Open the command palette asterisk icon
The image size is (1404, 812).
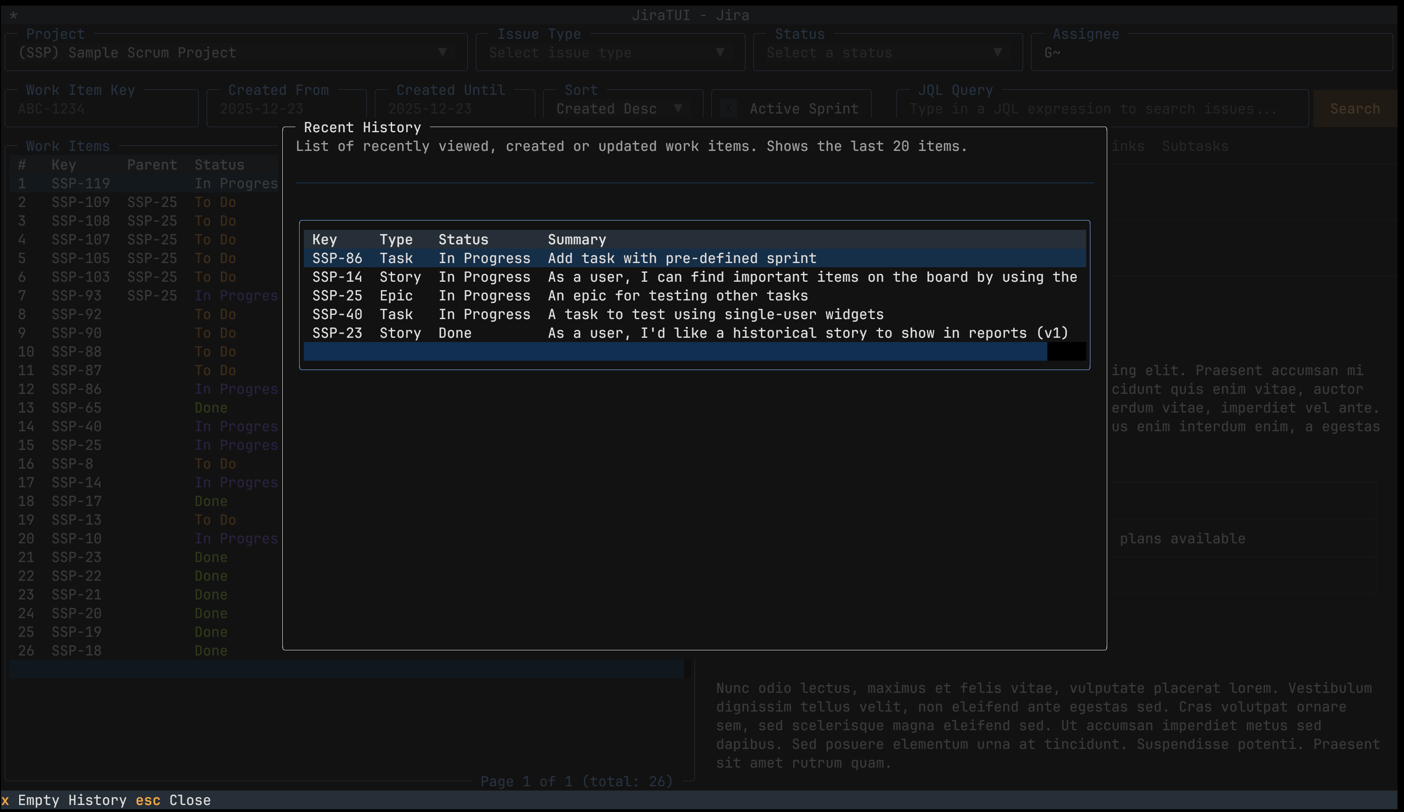coord(14,15)
